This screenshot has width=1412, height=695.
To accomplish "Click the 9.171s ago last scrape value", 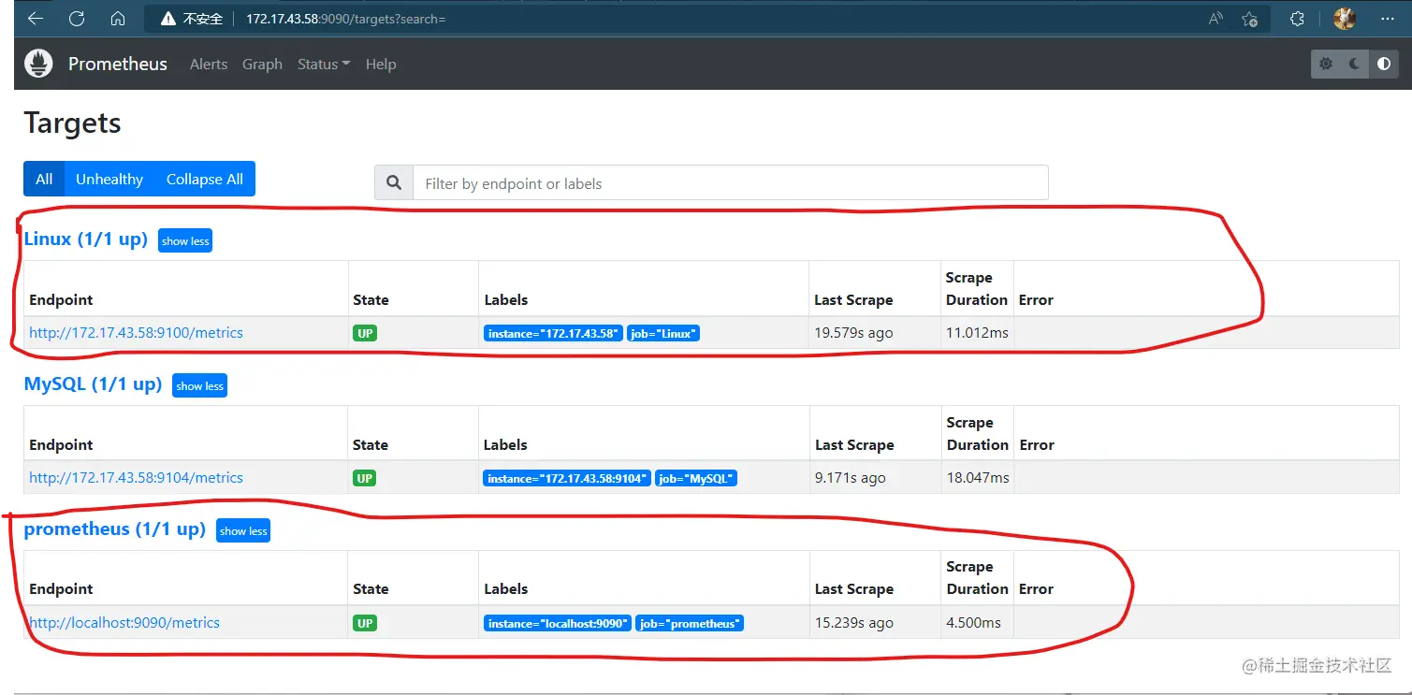I will click(851, 477).
